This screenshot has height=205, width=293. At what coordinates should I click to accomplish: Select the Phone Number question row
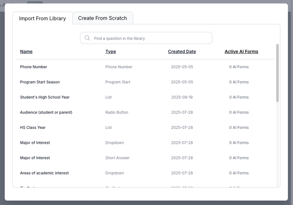click(x=34, y=67)
